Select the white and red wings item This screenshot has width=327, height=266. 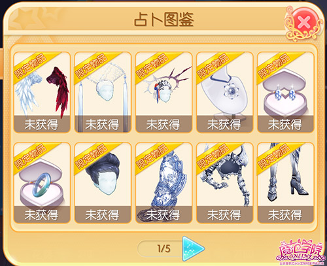coord(42,92)
